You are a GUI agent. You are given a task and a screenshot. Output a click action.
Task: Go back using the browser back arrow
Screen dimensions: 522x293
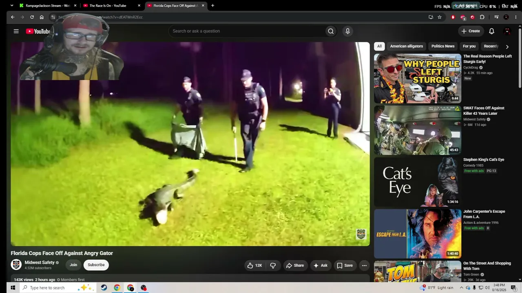click(x=13, y=17)
